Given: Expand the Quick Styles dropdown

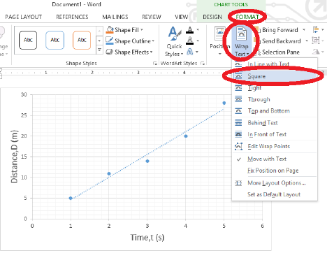Looking at the screenshot, I should 182,55.
